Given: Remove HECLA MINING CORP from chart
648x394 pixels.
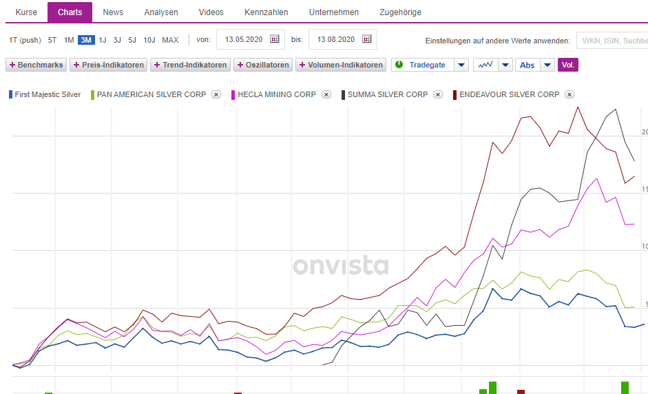Looking at the screenshot, I should pyautogui.click(x=326, y=94).
